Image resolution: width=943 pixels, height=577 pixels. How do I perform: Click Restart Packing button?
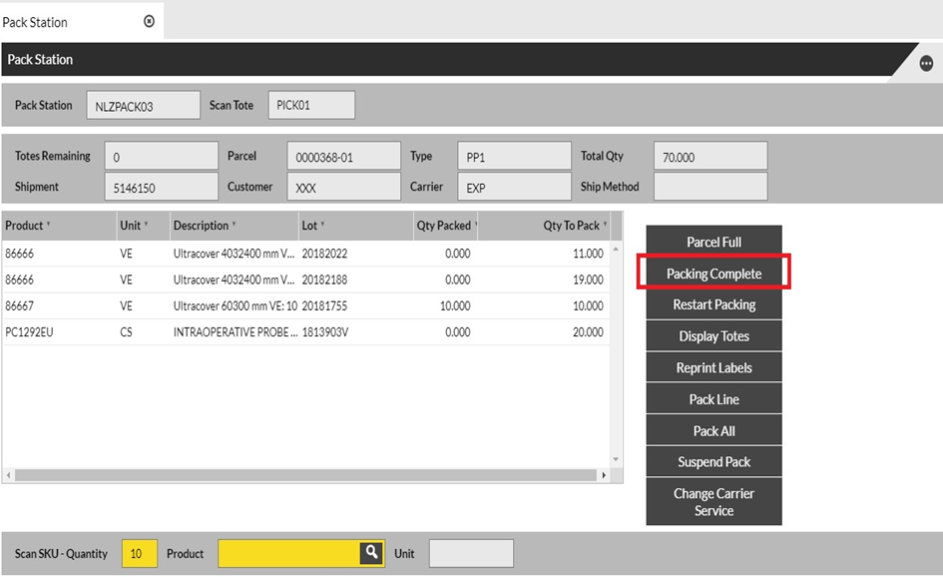pyautogui.click(x=713, y=304)
